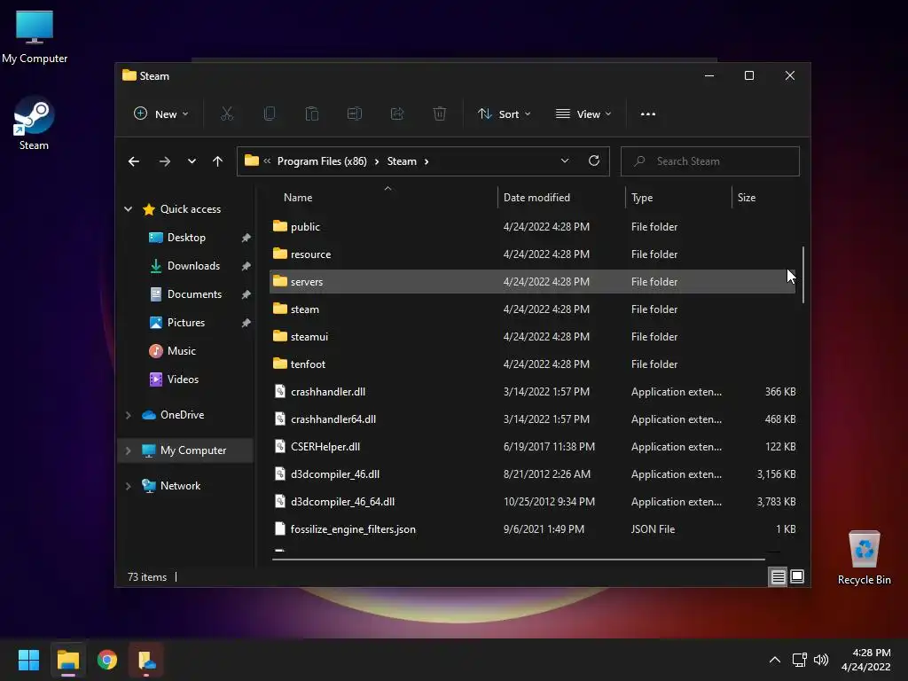Click the Delete trash can icon

tap(440, 114)
